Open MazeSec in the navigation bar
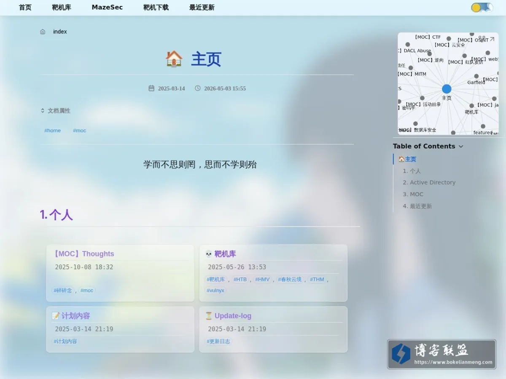506x379 pixels. 107,8
